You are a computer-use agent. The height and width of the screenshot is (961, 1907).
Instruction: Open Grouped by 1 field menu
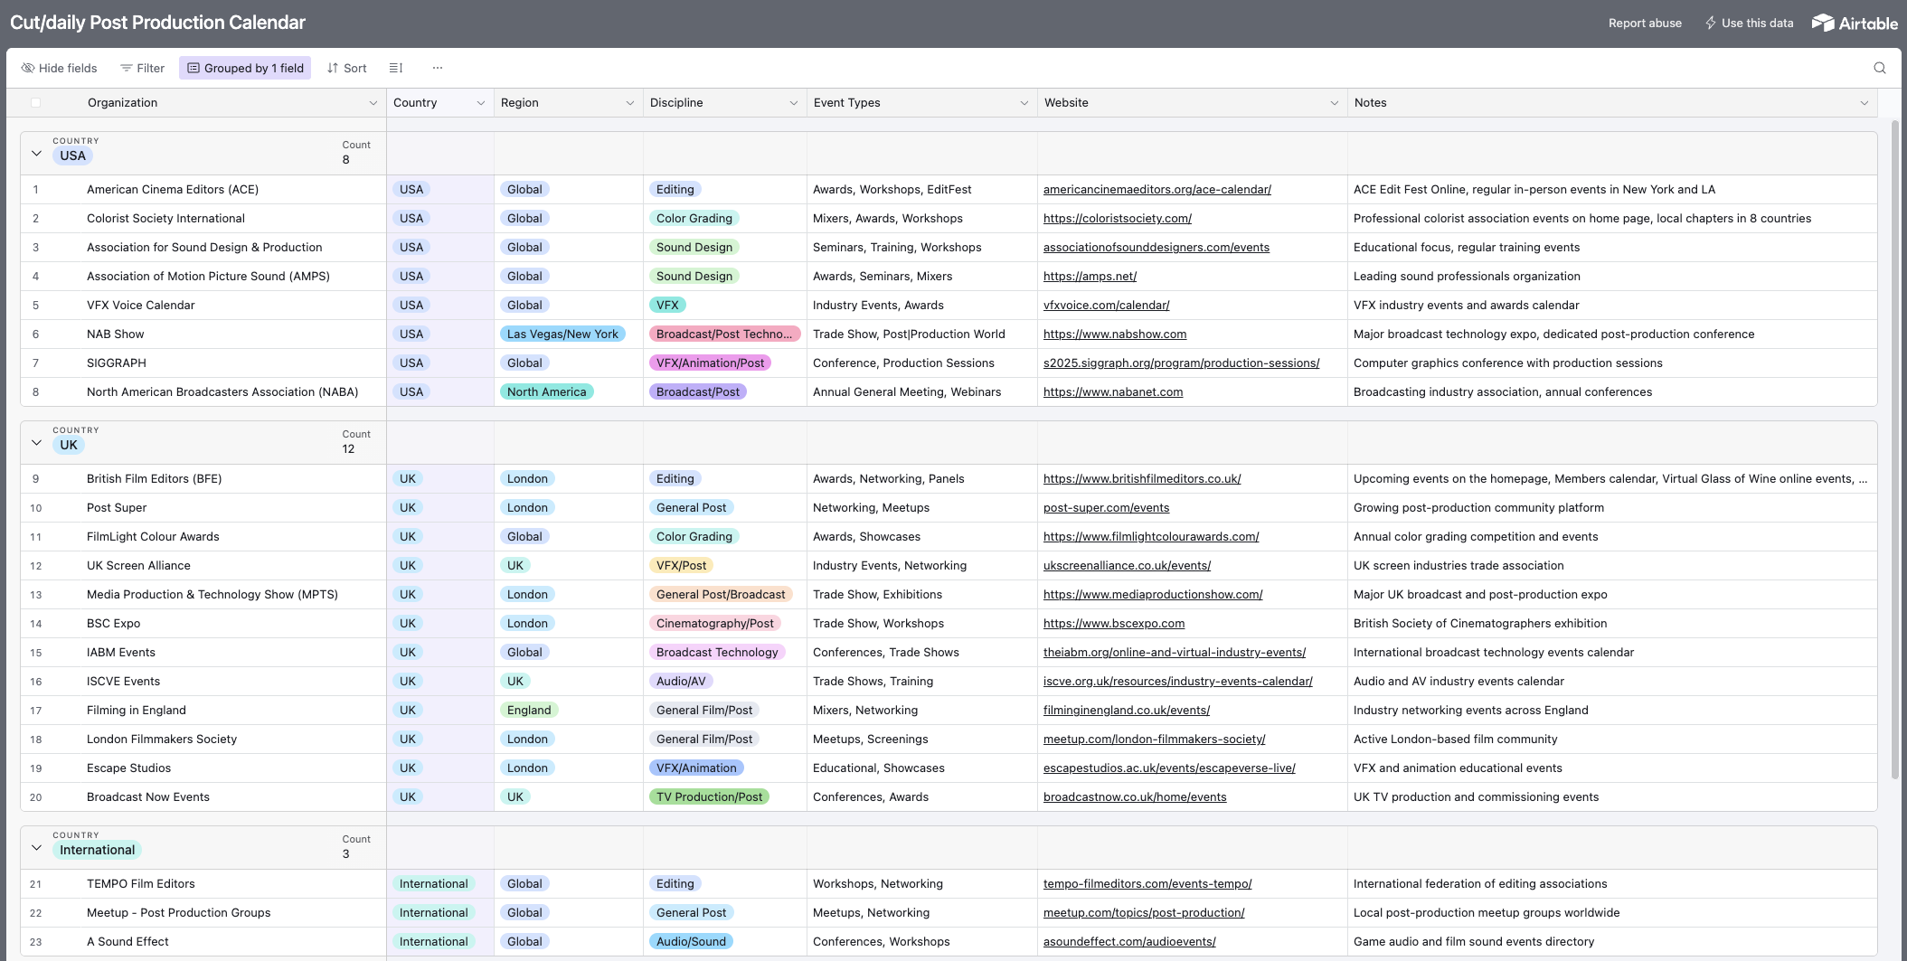coord(245,68)
